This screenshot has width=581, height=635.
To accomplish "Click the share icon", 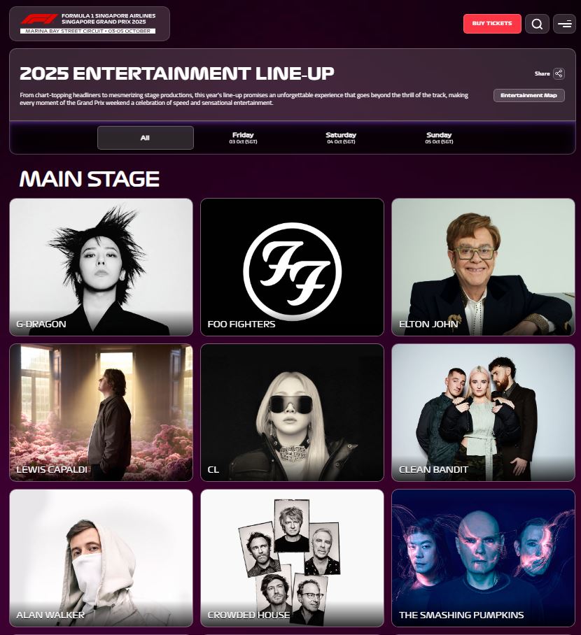I will click(x=559, y=73).
